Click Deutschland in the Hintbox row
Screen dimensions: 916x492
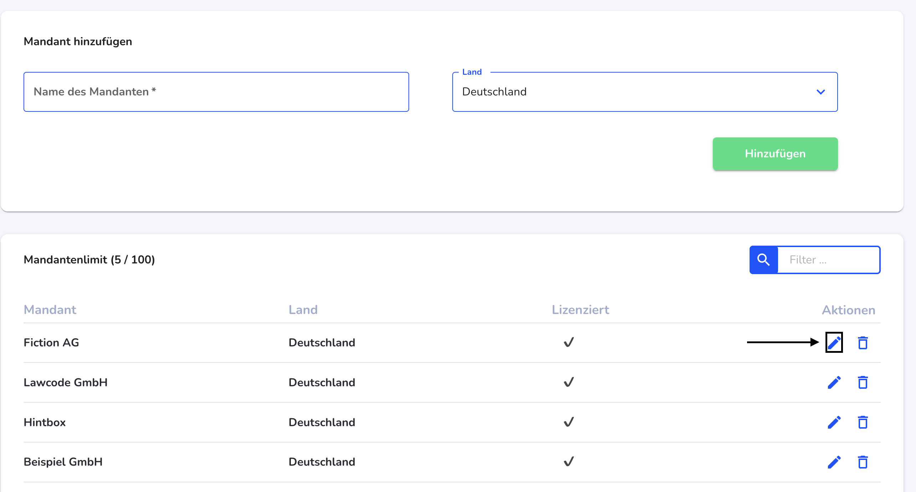[x=322, y=422]
